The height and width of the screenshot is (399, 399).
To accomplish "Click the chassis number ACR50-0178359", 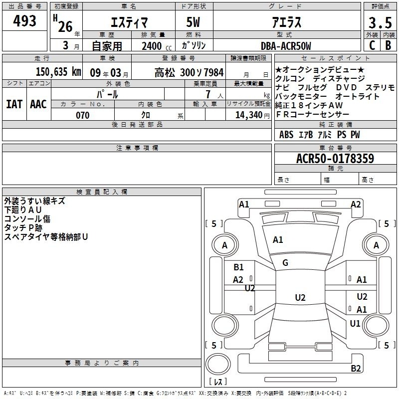I will click(x=335, y=159).
